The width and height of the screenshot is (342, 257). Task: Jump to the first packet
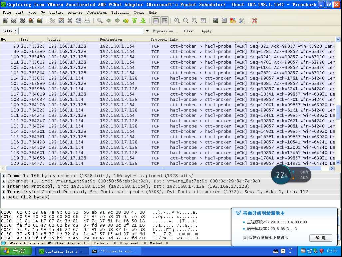(x=134, y=21)
